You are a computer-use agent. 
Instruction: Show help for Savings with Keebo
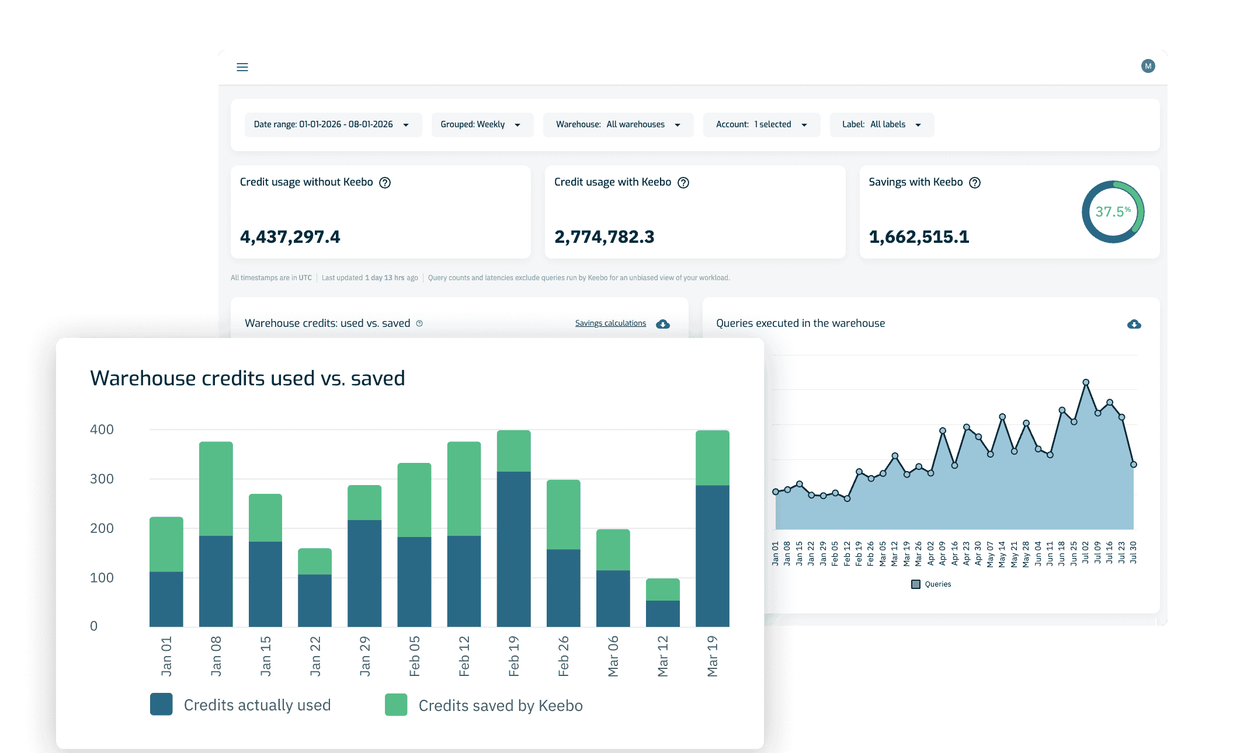[x=975, y=183]
